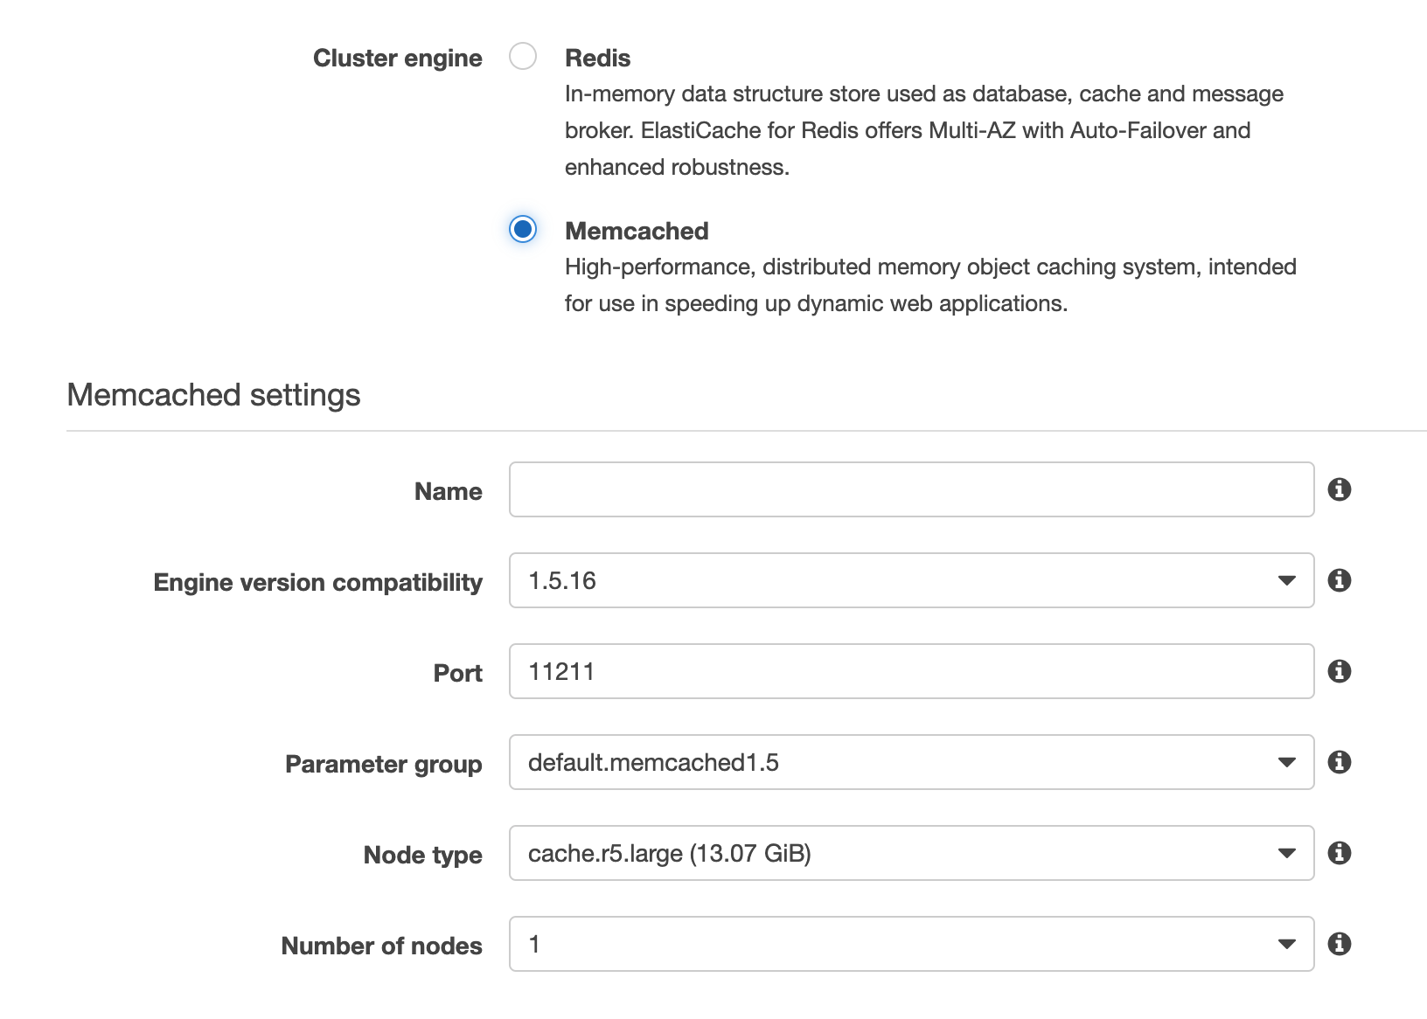1427x1019 pixels.
Task: Expand the Number of nodes dropdown
Action: pyautogui.click(x=911, y=944)
